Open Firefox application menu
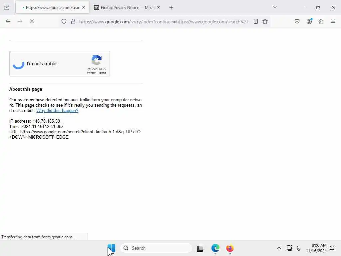Image resolution: width=341 pixels, height=256 pixels. coord(333,21)
